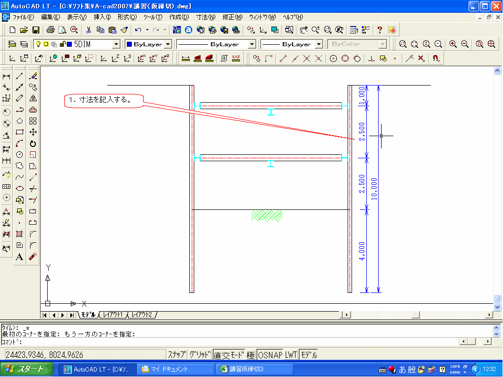Select the Ellipse draw tool
503x377 pixels.
[20, 188]
